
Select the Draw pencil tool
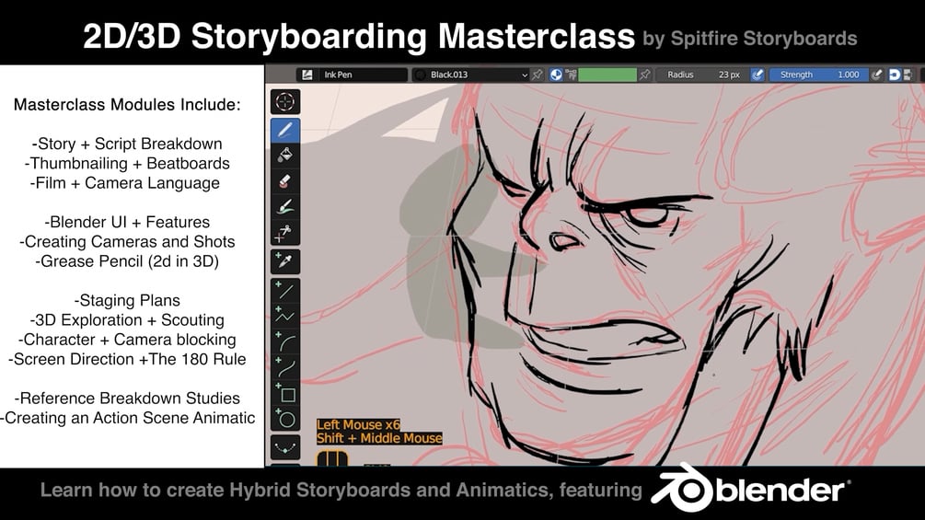285,131
